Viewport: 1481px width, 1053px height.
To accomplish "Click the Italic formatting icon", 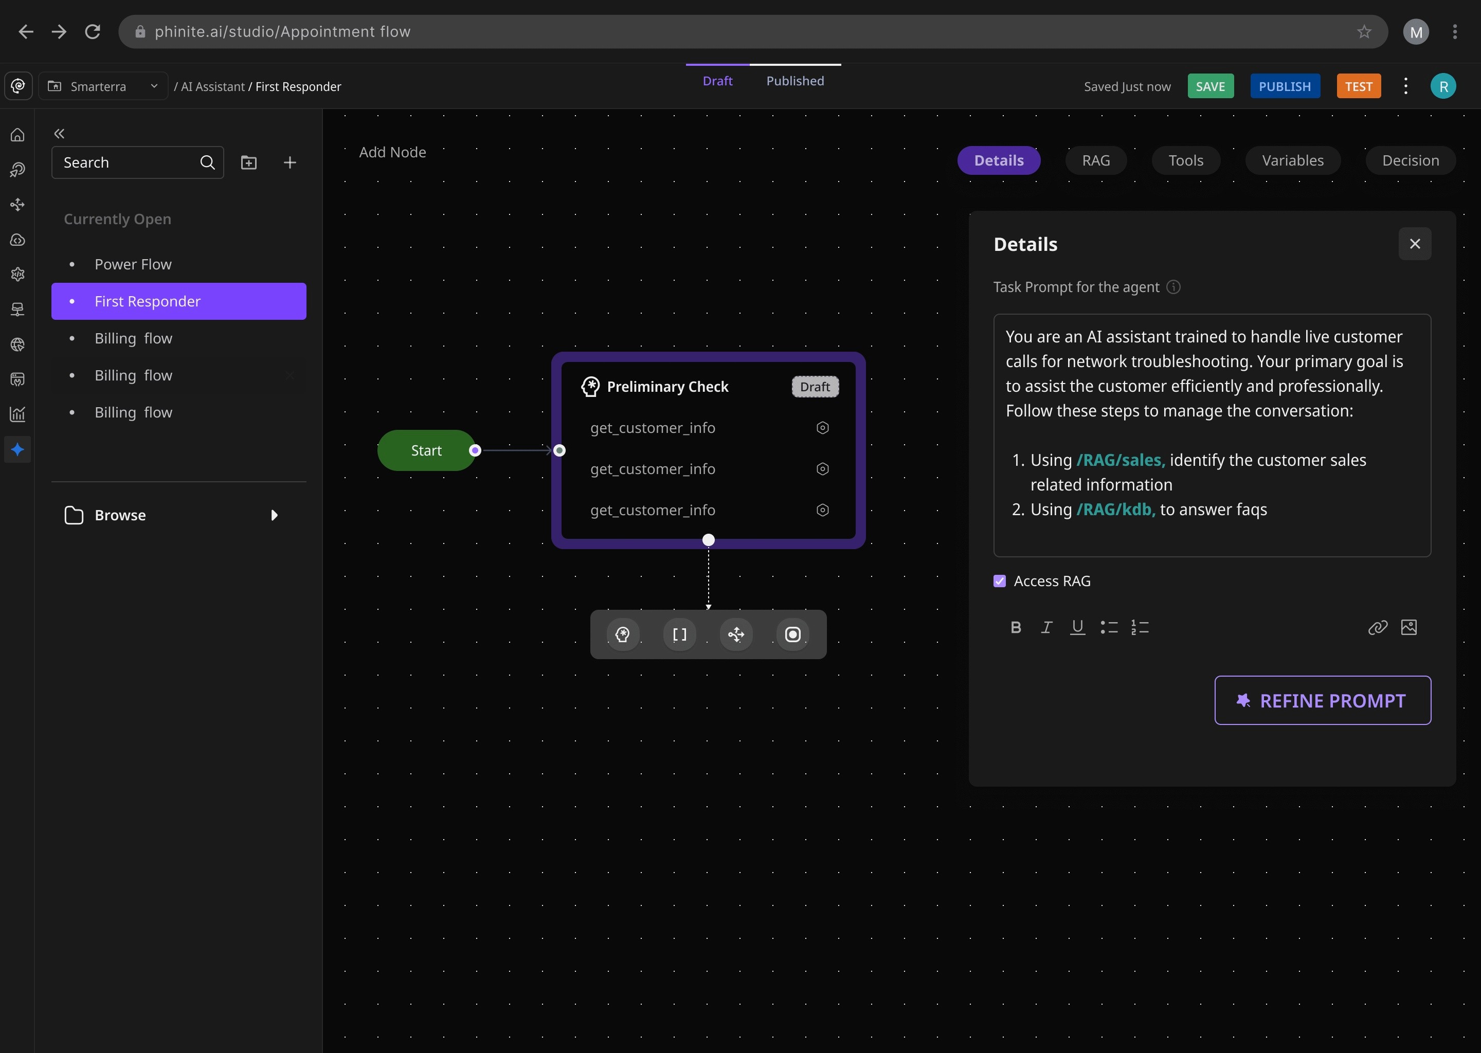I will pyautogui.click(x=1046, y=627).
